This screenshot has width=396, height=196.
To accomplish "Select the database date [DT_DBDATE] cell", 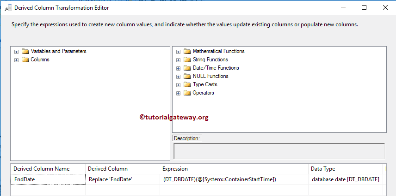I will click(x=345, y=180).
